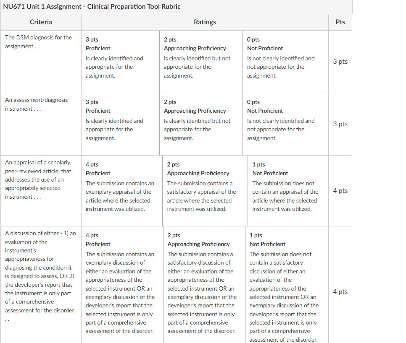Select 2 pts Approaching Proficiency for DSM diagnosis
The image size is (406, 343).
click(201, 62)
